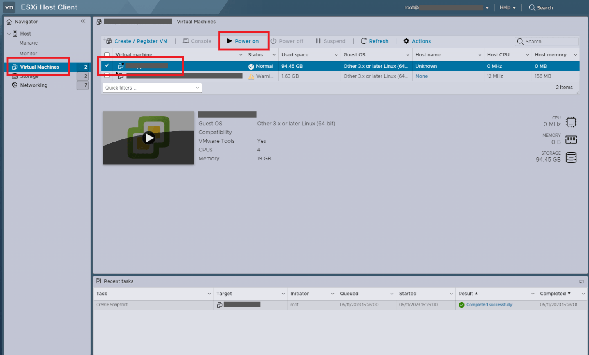Screen dimensions: 589x355
Task: Click the vm logo in the top-left corner
Action: click(x=9, y=7)
